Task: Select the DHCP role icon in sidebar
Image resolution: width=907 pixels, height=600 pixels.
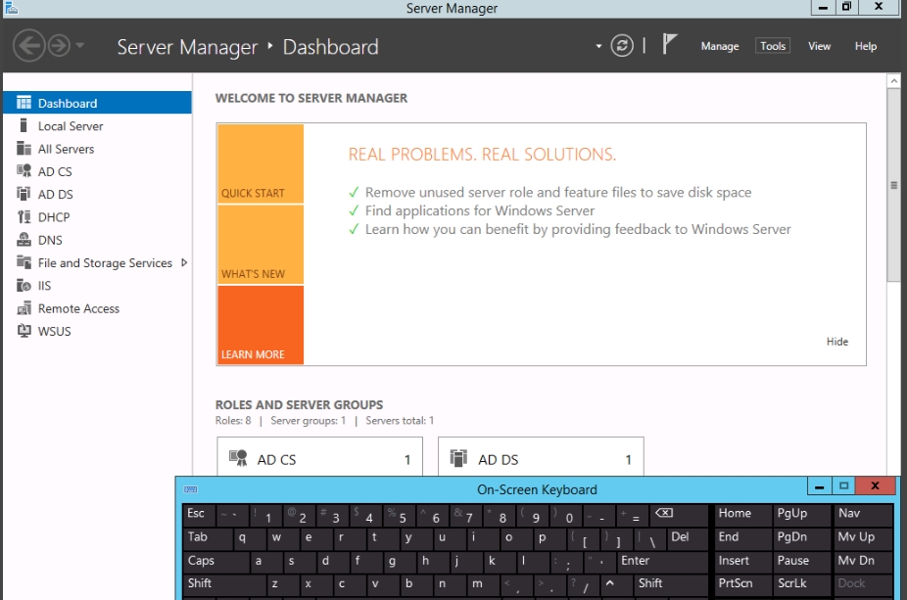Action: click(24, 217)
